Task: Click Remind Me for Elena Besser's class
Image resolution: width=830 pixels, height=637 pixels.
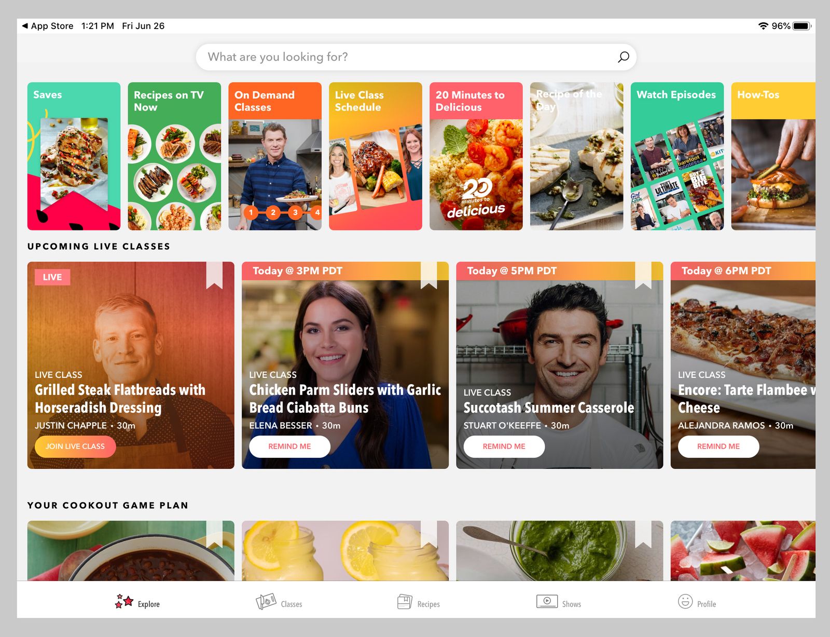Action: [289, 446]
